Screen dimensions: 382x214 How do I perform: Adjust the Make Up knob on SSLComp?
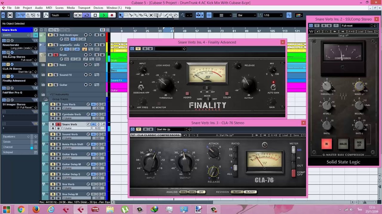pyautogui.click(x=359, y=86)
